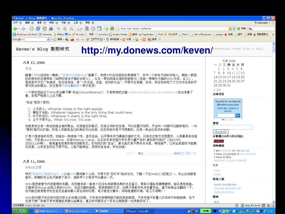This screenshot has height=214, width=285.
Task: Open the Wiki五宗罪 post title link
Action: (33, 167)
